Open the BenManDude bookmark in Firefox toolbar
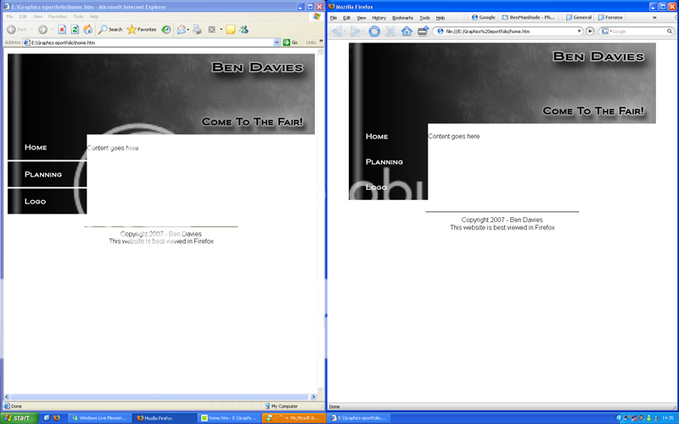 click(528, 17)
